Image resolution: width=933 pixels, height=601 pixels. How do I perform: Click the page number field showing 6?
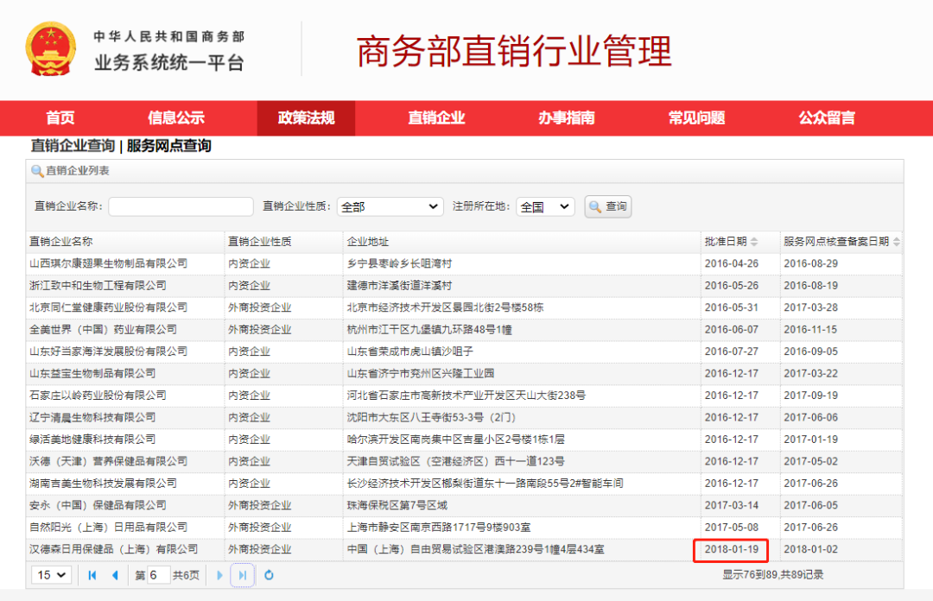(x=158, y=575)
